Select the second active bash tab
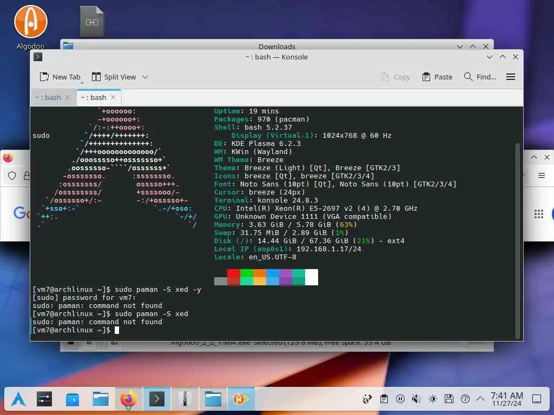 point(94,97)
